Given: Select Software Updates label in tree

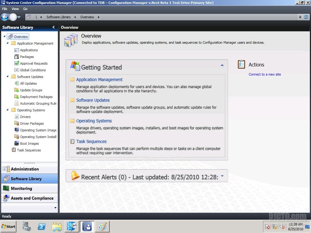Looking at the screenshot, I should click(30, 77).
